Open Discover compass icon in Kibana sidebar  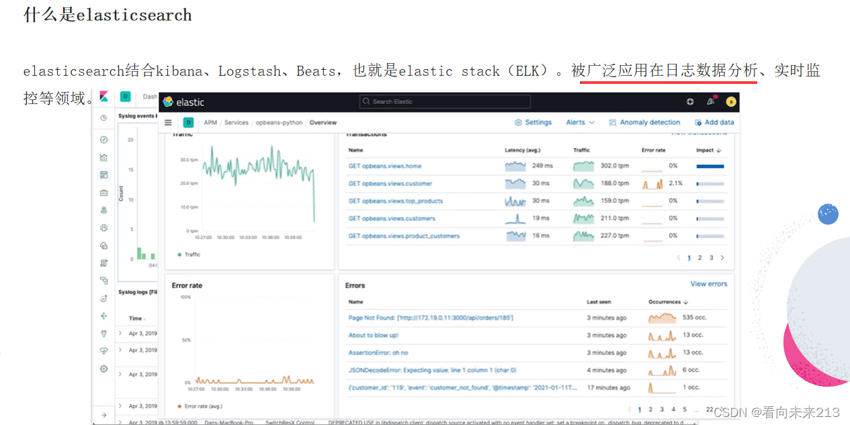pos(103,140)
